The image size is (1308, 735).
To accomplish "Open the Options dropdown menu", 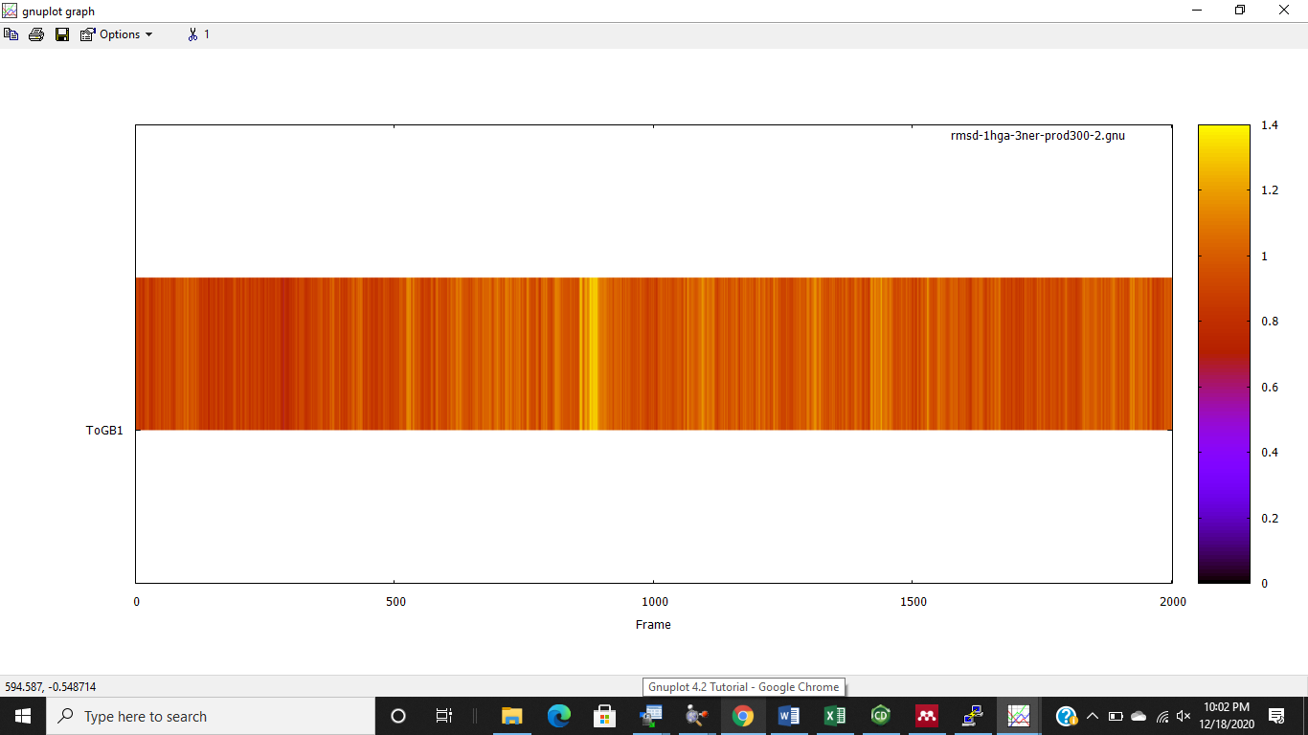I will pyautogui.click(x=117, y=34).
